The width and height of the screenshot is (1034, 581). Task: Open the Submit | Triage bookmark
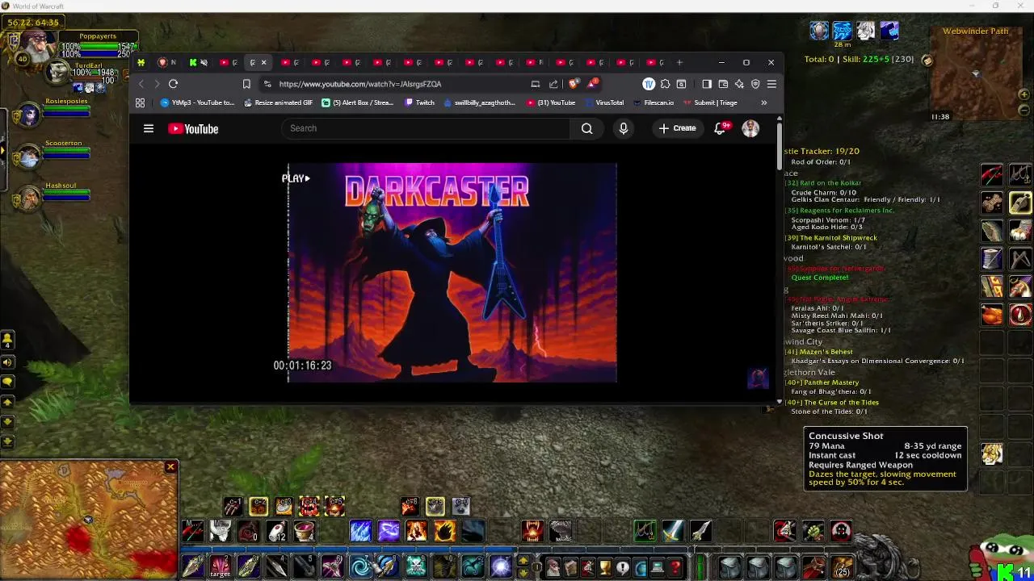711,103
